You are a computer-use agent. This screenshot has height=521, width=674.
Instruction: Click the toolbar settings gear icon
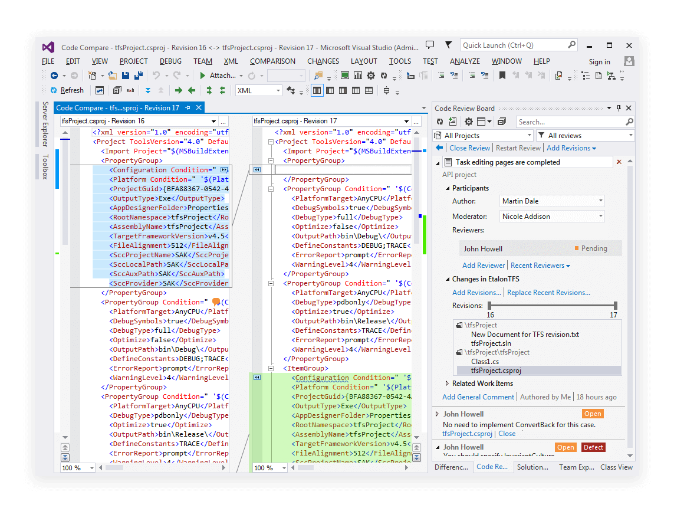[x=371, y=76]
